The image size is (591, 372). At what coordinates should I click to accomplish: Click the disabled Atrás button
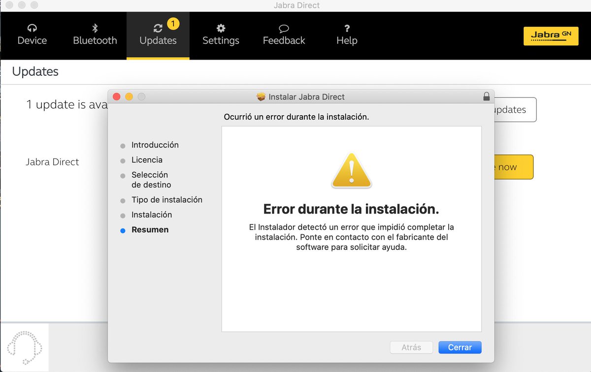pos(411,347)
